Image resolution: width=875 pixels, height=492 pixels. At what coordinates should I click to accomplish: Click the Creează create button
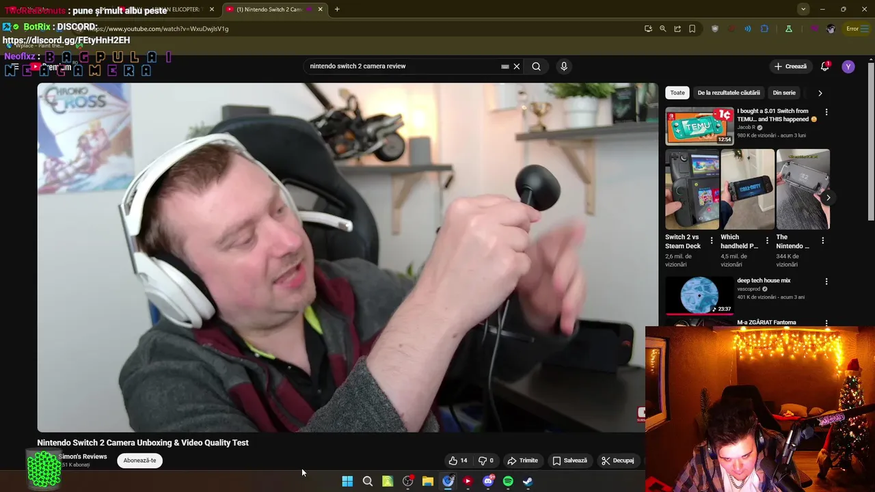coord(790,66)
